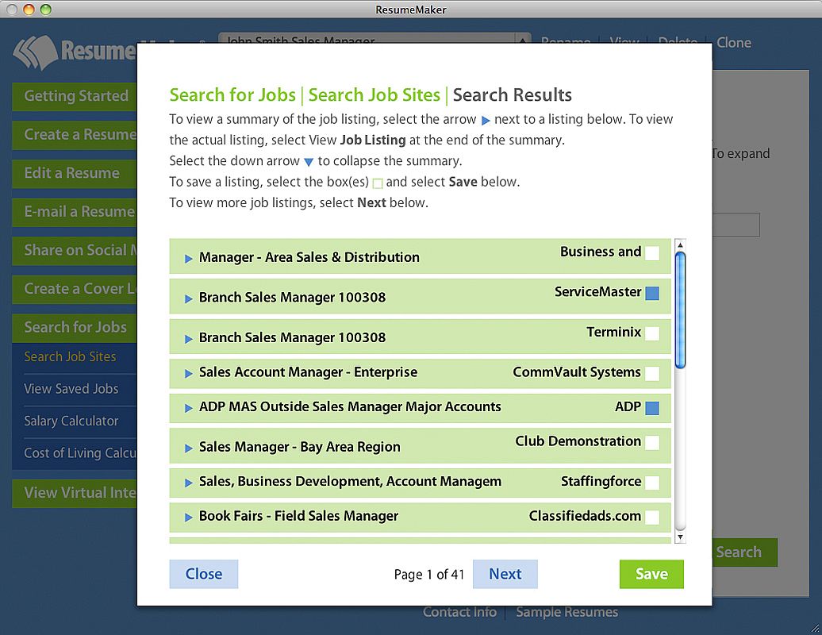Open Salary Calculator in sidebar
Viewport: 822px width, 635px height.
(x=71, y=421)
